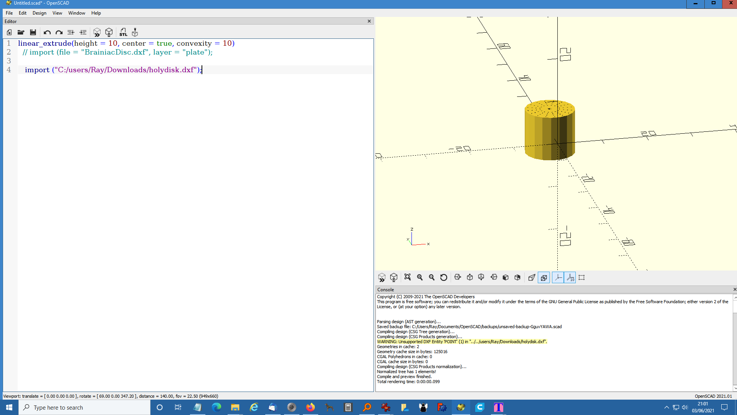
Task: Click the Zoom In magnifier icon
Action: pyautogui.click(x=420, y=277)
